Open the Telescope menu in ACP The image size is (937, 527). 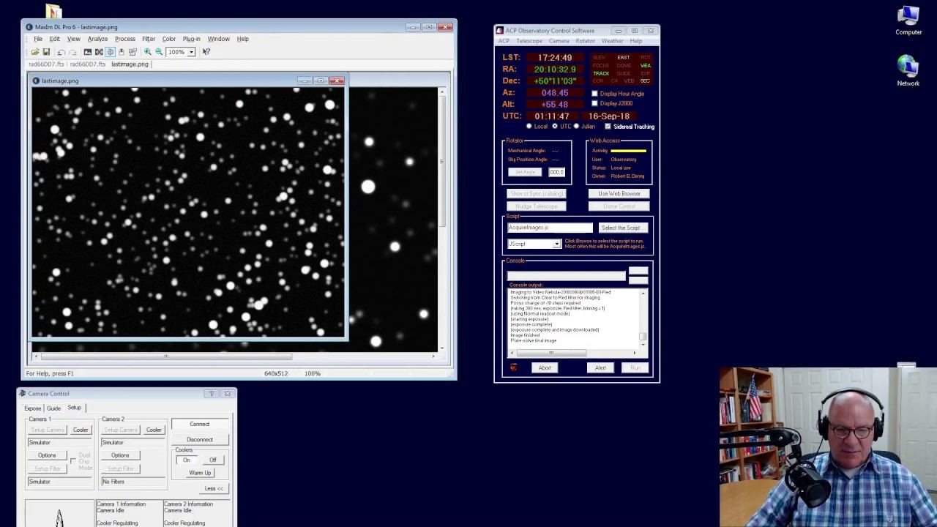coord(529,41)
